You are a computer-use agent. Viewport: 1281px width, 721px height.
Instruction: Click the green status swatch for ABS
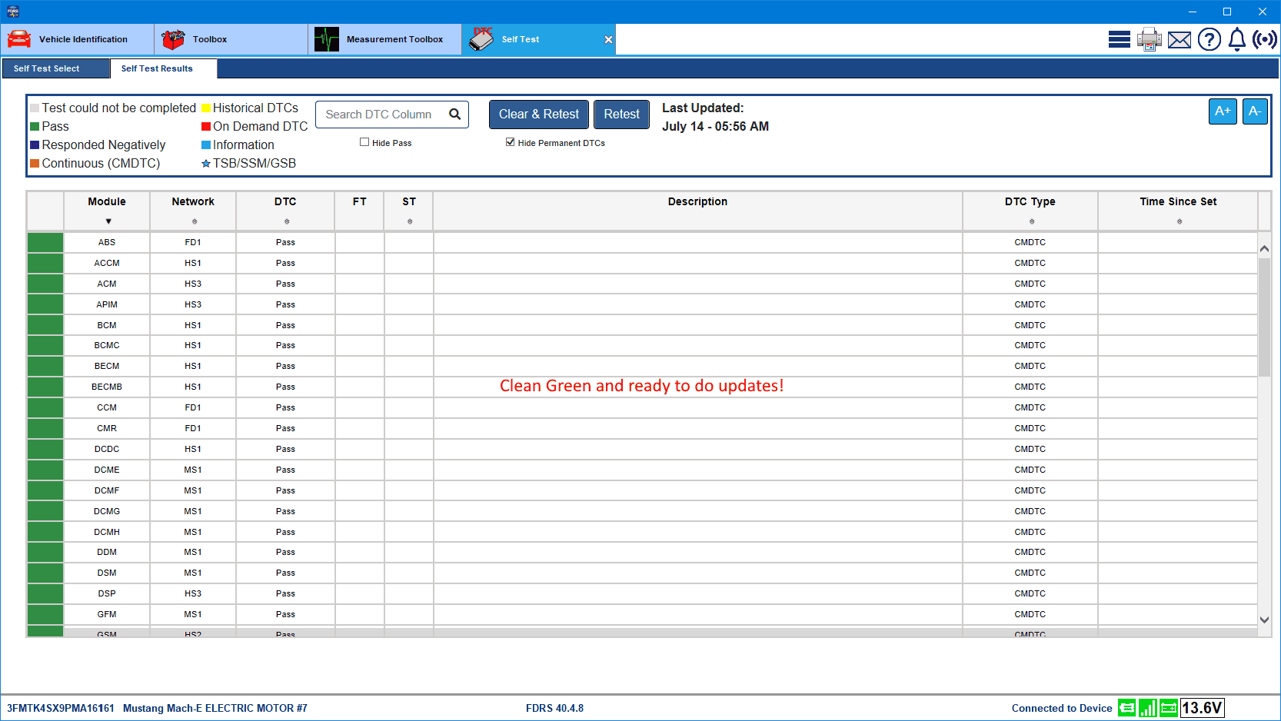point(45,242)
